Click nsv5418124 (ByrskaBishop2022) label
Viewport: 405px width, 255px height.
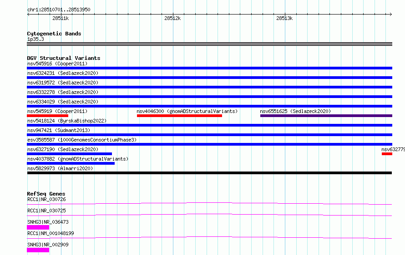(67, 121)
